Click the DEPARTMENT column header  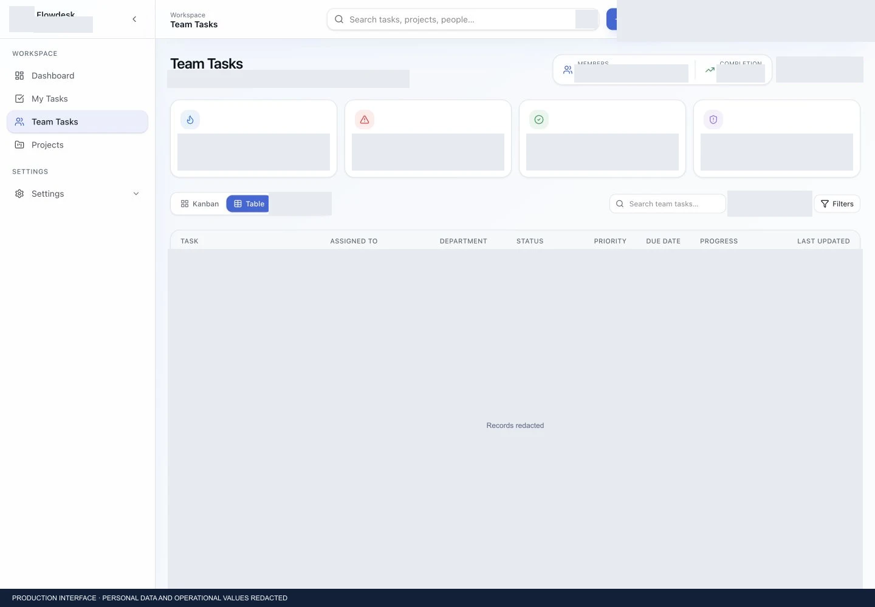464,241
